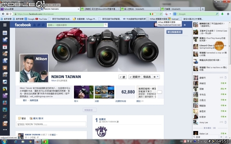This screenshot has height=144, width=231.
Task: Open chat options gear at sidebar bottom
Action: pyautogui.click(x=221, y=137)
